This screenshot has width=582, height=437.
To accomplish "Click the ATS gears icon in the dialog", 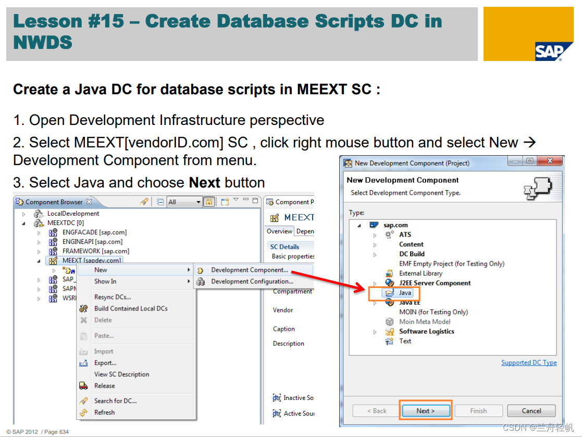I will point(389,234).
